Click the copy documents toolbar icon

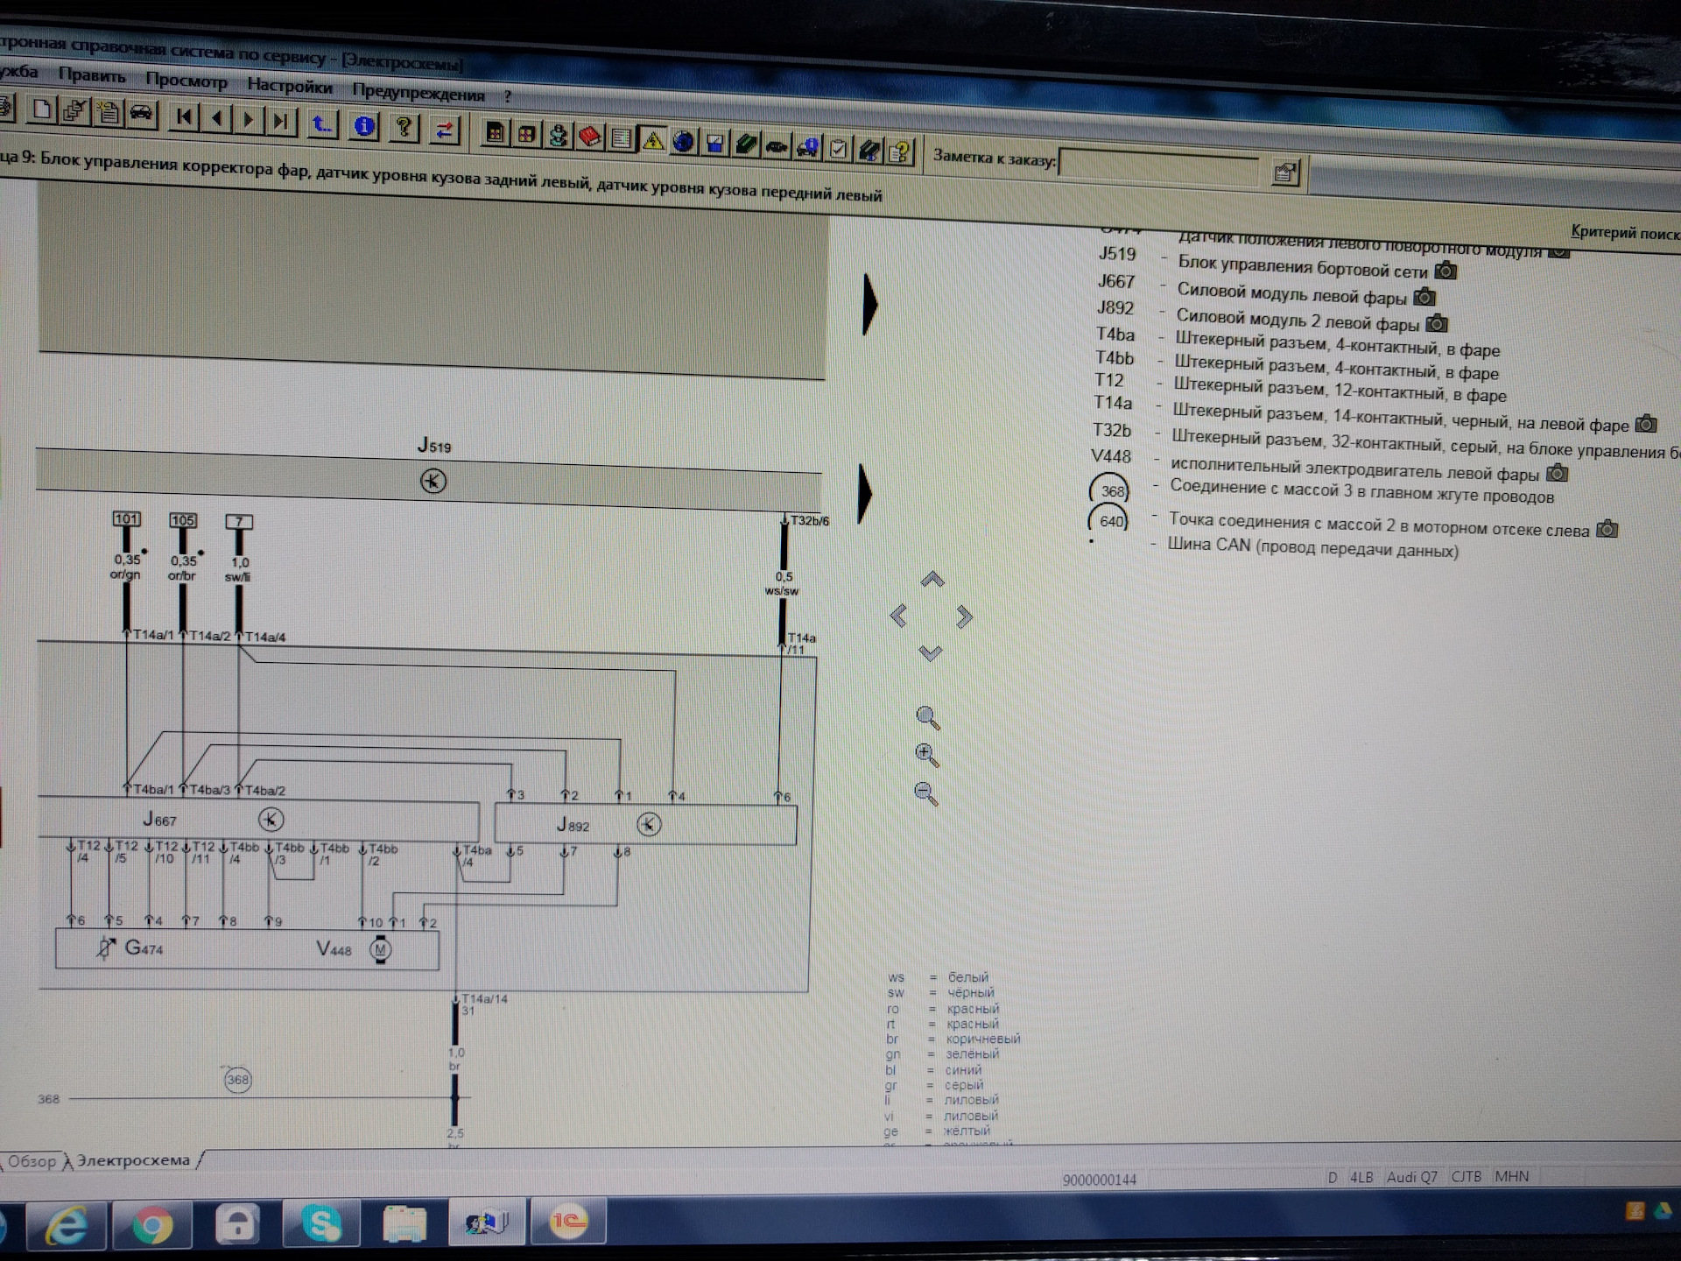(x=75, y=111)
